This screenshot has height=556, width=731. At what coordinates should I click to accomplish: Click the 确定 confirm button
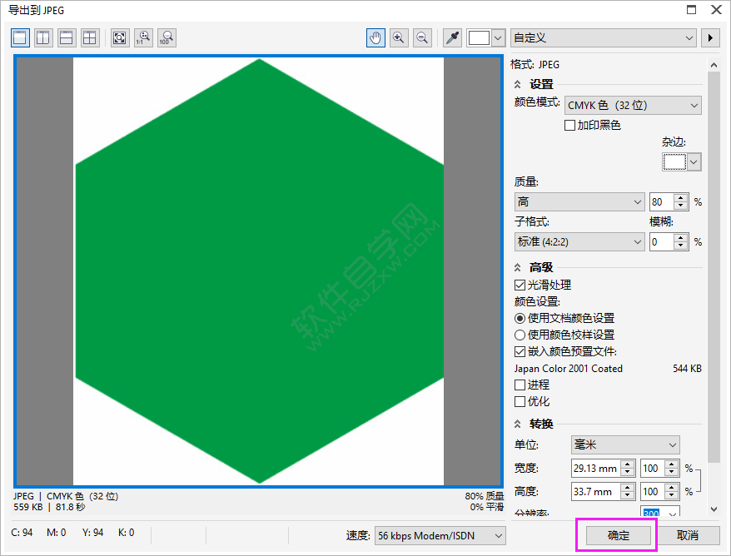point(616,536)
